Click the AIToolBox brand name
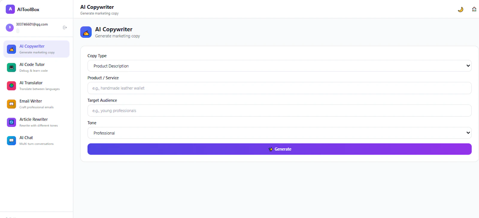 [28, 10]
